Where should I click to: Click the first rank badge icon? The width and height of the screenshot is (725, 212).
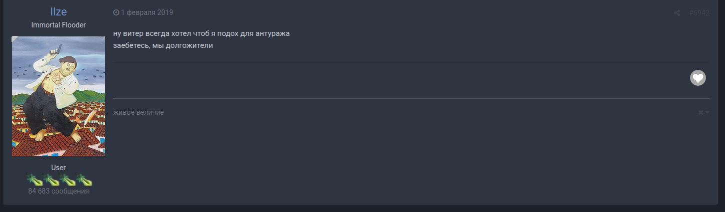tap(34, 180)
